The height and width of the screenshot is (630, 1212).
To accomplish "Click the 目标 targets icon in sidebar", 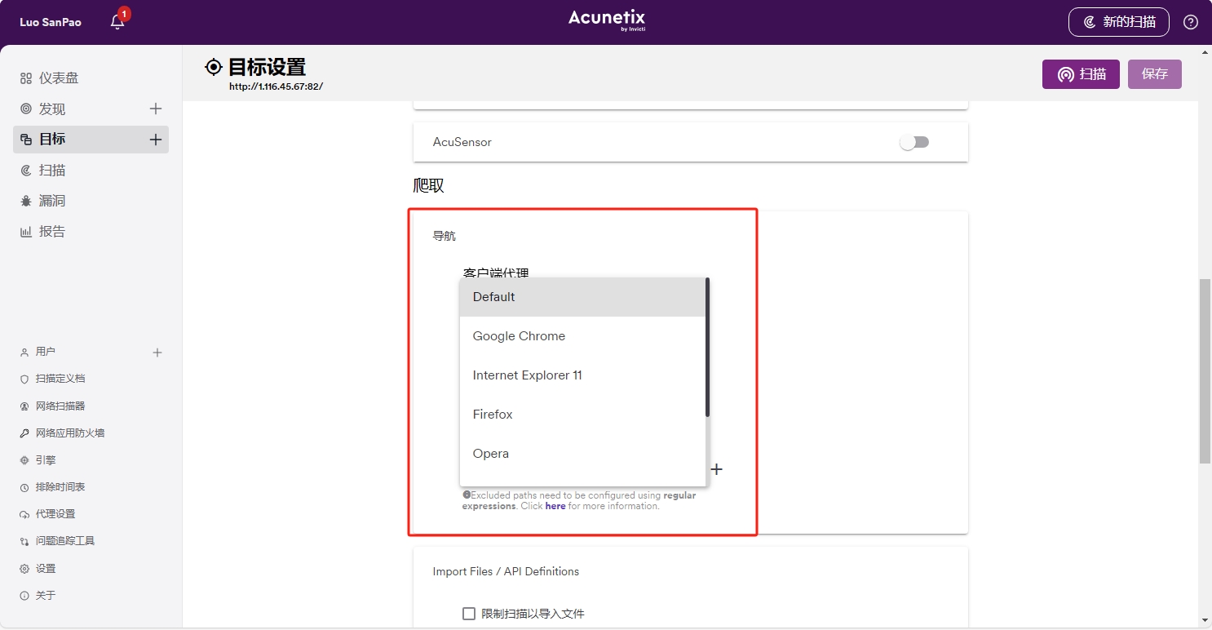I will click(26, 140).
